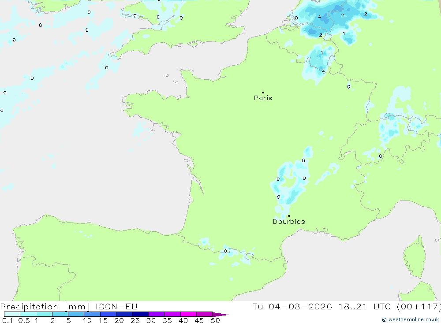Click the legend swatch between 35 and 40
The height and width of the screenshot is (323, 441).
tap(172, 314)
